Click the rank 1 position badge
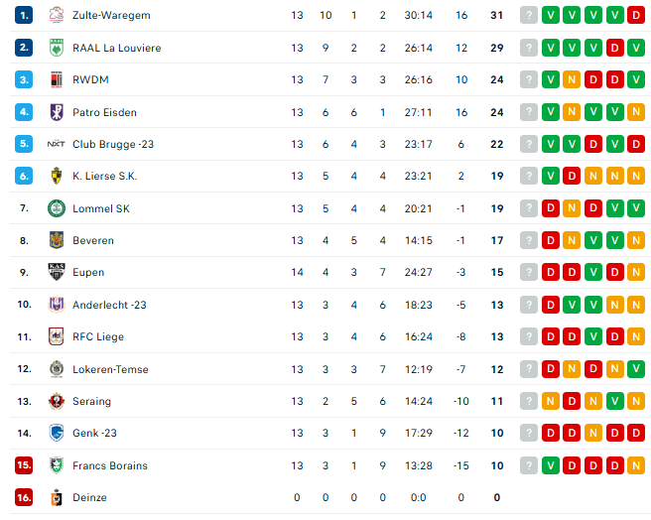The height and width of the screenshot is (520, 651). [24, 16]
